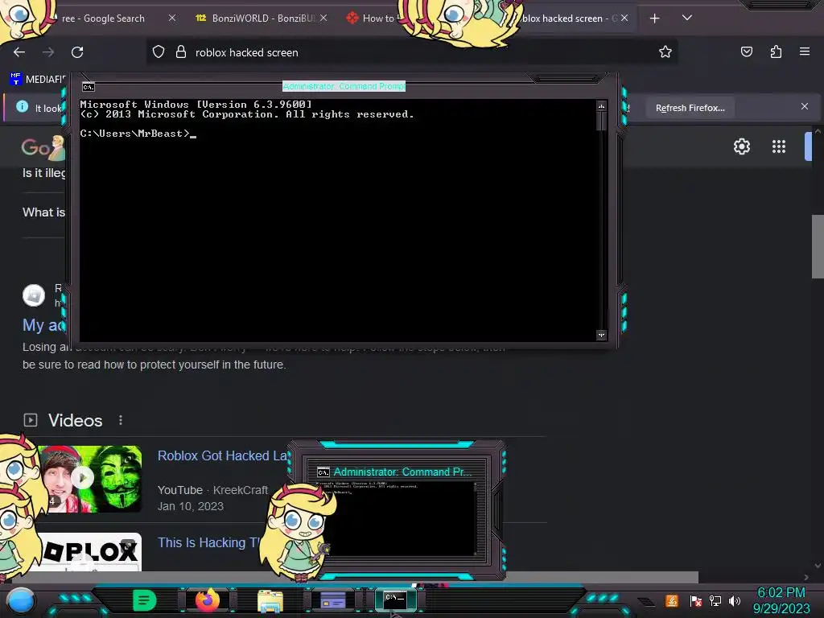This screenshot has height=618, width=824.
Task: Click the Refresh Firefox button
Action: click(x=690, y=108)
